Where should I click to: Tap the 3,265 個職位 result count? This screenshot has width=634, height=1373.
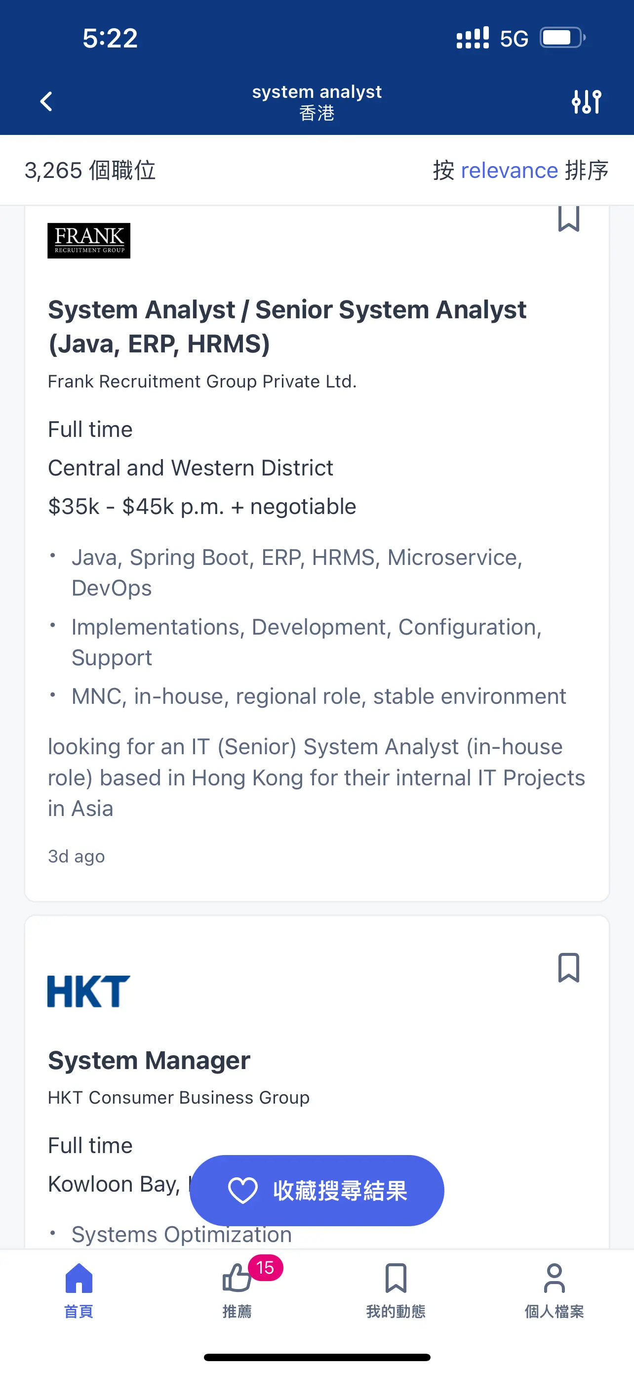pyautogui.click(x=90, y=171)
